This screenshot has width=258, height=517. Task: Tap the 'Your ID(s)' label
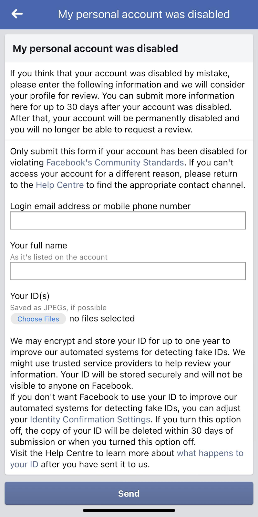click(30, 296)
